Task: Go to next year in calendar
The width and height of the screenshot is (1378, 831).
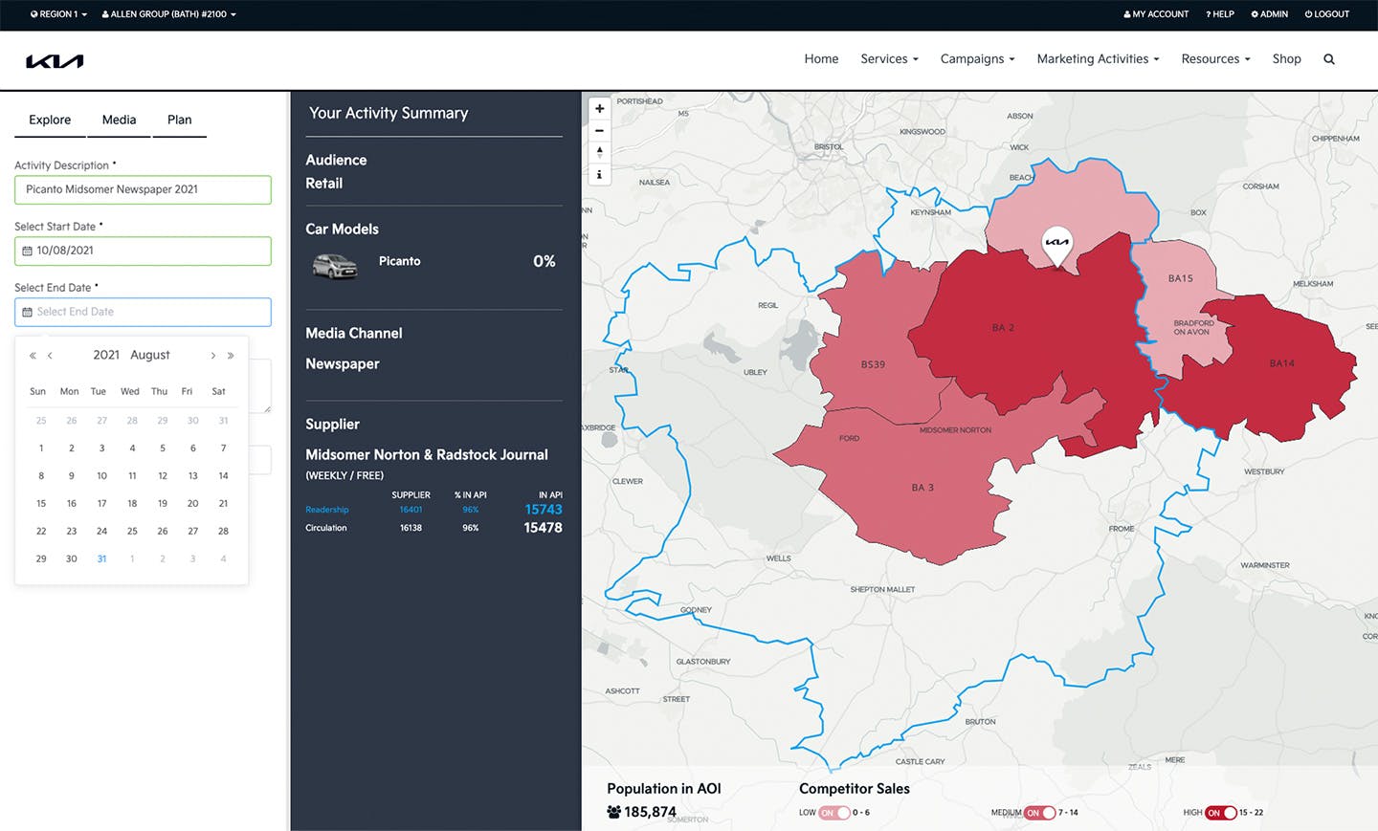Action: click(231, 356)
